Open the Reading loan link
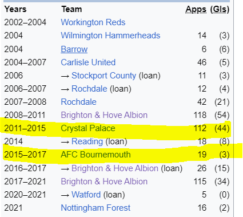Screen dimensions: 243x217 click(x=87, y=141)
